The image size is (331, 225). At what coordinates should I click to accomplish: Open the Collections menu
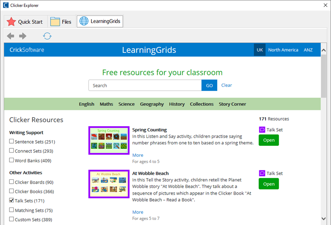(x=201, y=104)
